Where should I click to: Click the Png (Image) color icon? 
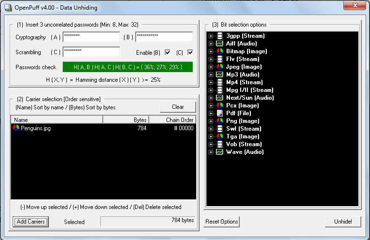pyautogui.click(x=220, y=121)
